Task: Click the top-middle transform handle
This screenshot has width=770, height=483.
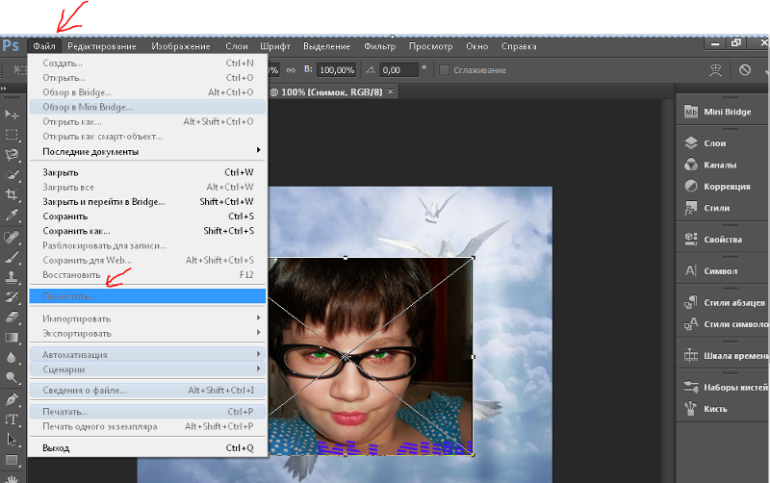Action: click(346, 258)
